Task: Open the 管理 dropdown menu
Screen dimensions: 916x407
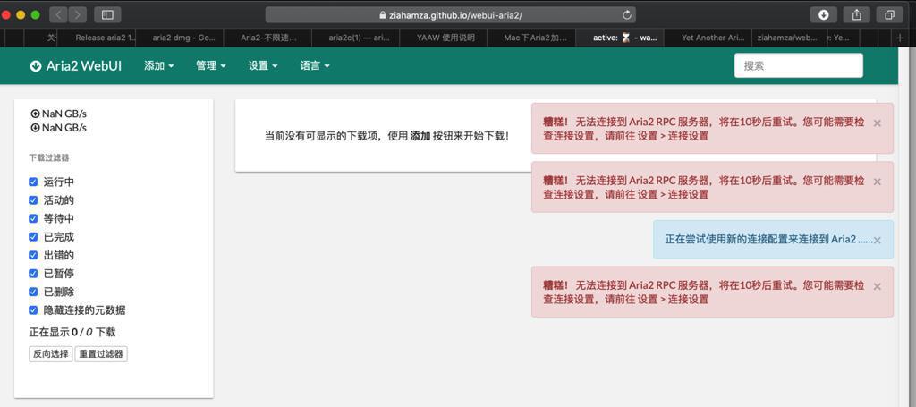Action: pos(211,66)
